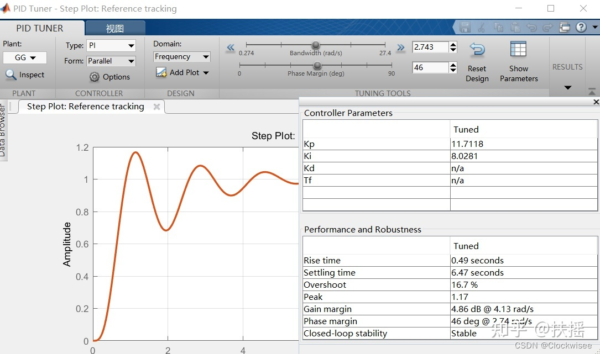The height and width of the screenshot is (354, 600).
Task: Open controller Options gear
Action: coord(110,77)
